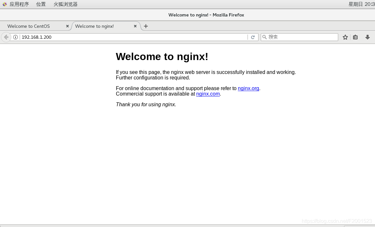Open the site information icon
Image resolution: width=375 pixels, height=227 pixels.
pyautogui.click(x=15, y=37)
